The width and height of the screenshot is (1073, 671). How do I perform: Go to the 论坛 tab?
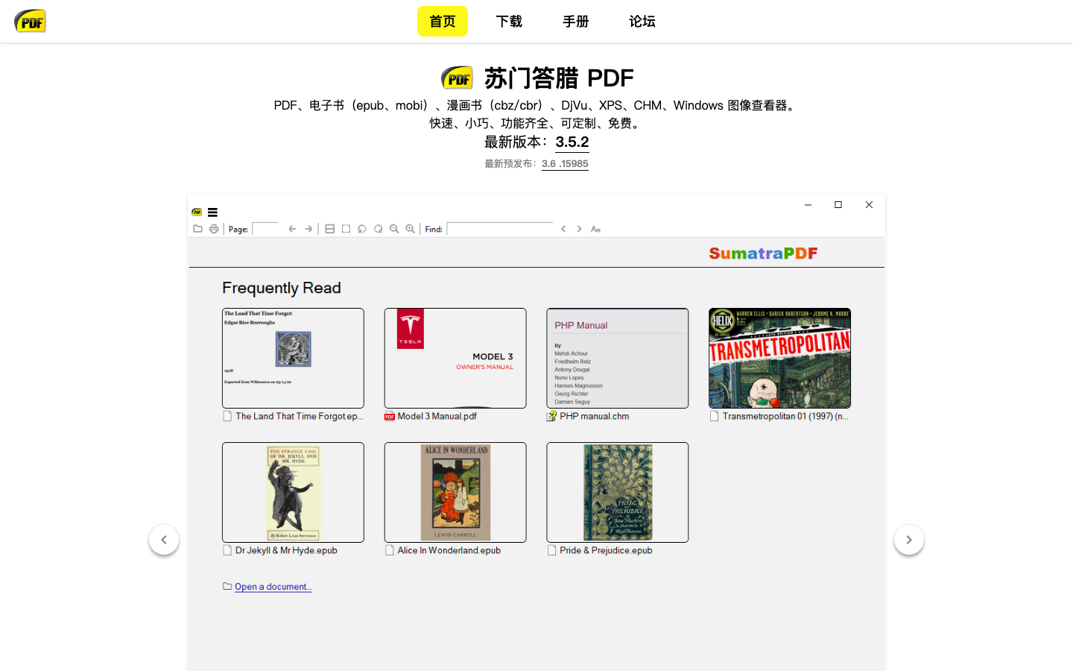click(x=642, y=22)
